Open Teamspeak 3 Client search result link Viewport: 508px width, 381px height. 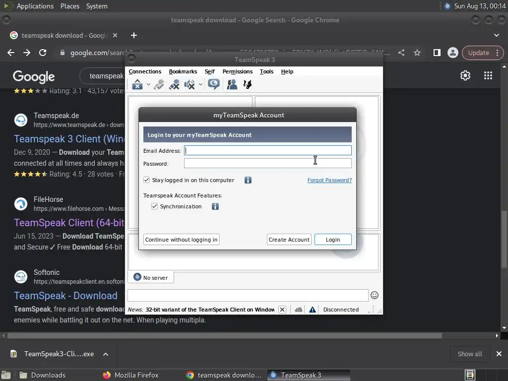[x=69, y=139]
